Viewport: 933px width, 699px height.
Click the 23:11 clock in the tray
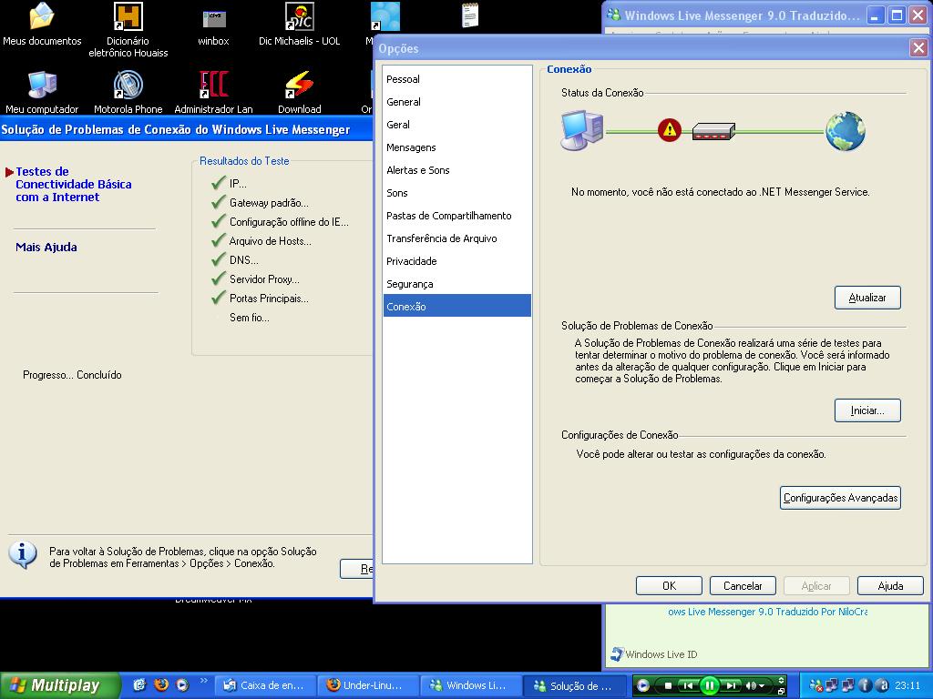pos(907,685)
